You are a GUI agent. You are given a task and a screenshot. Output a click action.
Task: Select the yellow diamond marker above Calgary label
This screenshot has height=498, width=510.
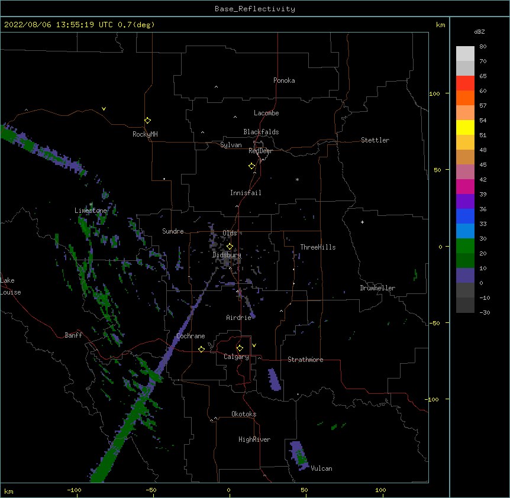(x=240, y=348)
